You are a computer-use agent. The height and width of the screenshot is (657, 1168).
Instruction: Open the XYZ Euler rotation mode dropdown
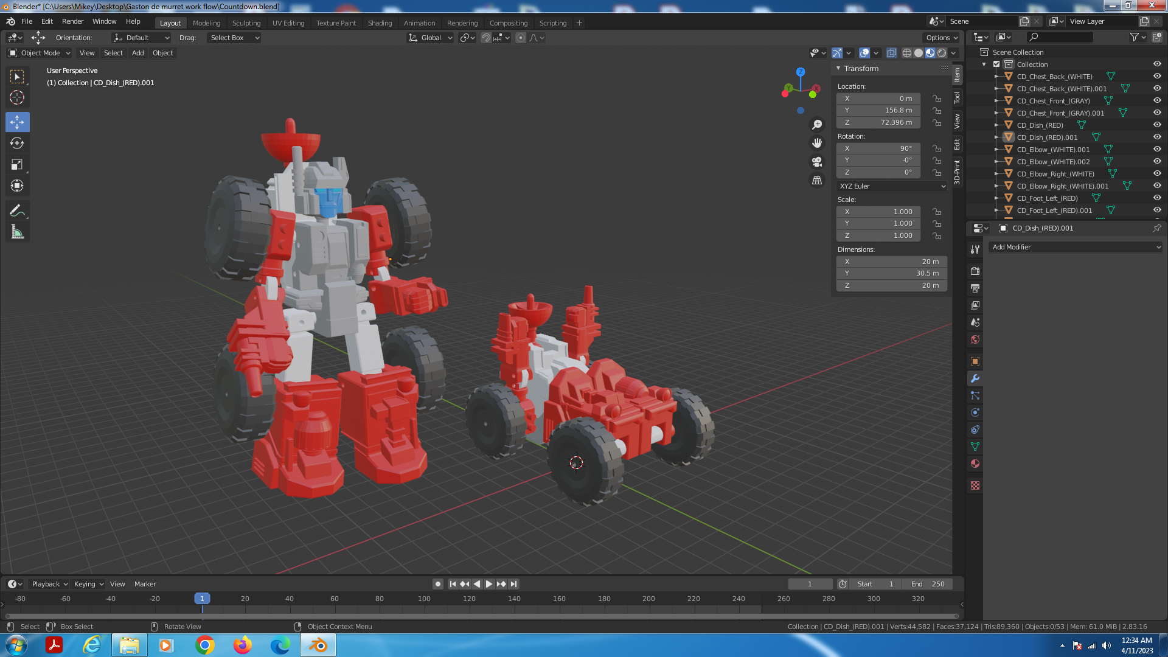tap(892, 186)
